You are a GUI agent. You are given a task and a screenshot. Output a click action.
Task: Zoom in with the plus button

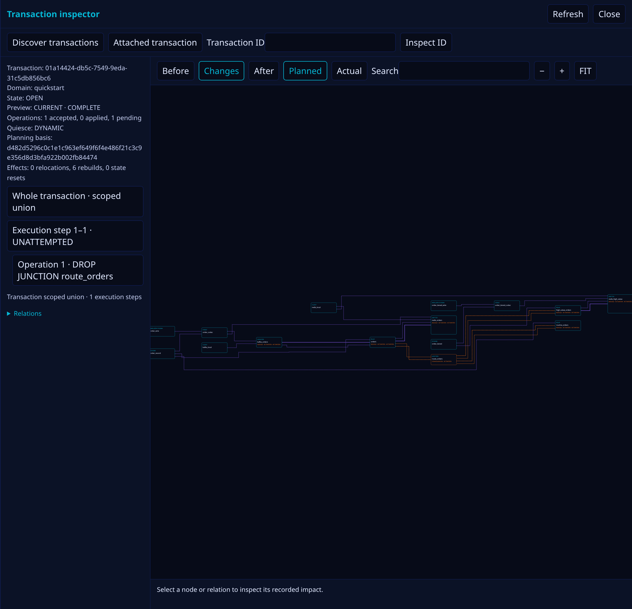[562, 71]
